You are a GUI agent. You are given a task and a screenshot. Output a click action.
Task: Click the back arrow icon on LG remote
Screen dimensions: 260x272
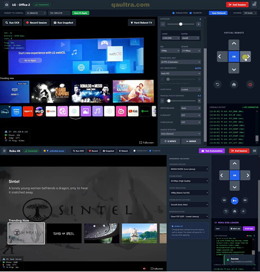click(218, 84)
